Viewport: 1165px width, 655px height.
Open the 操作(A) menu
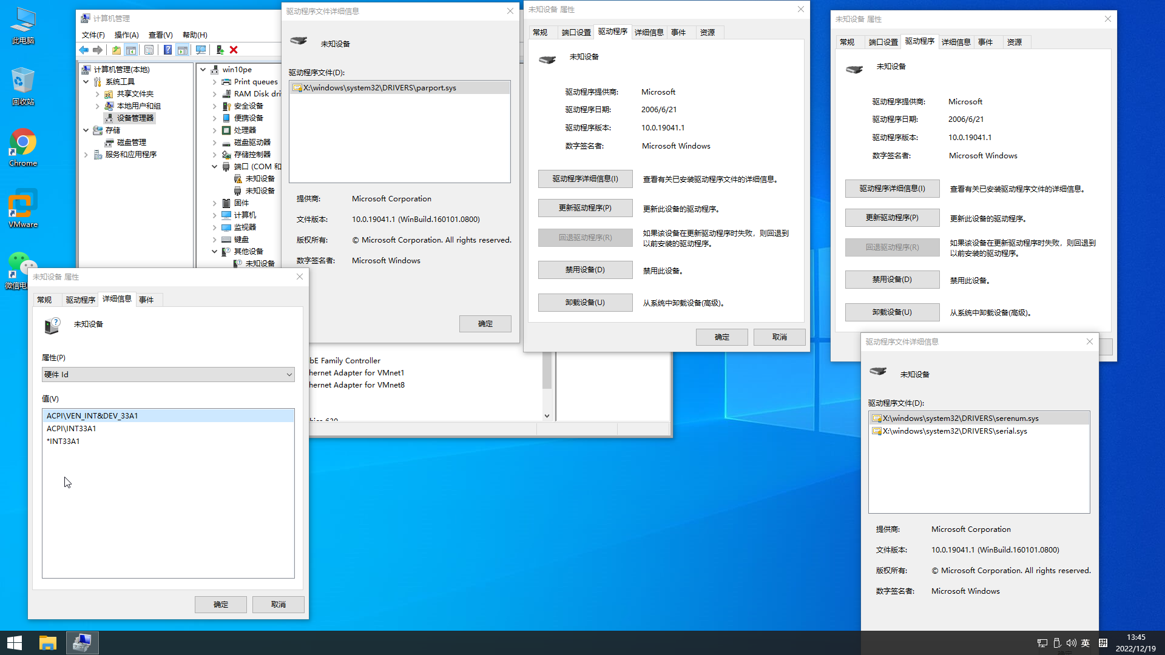[x=126, y=35]
